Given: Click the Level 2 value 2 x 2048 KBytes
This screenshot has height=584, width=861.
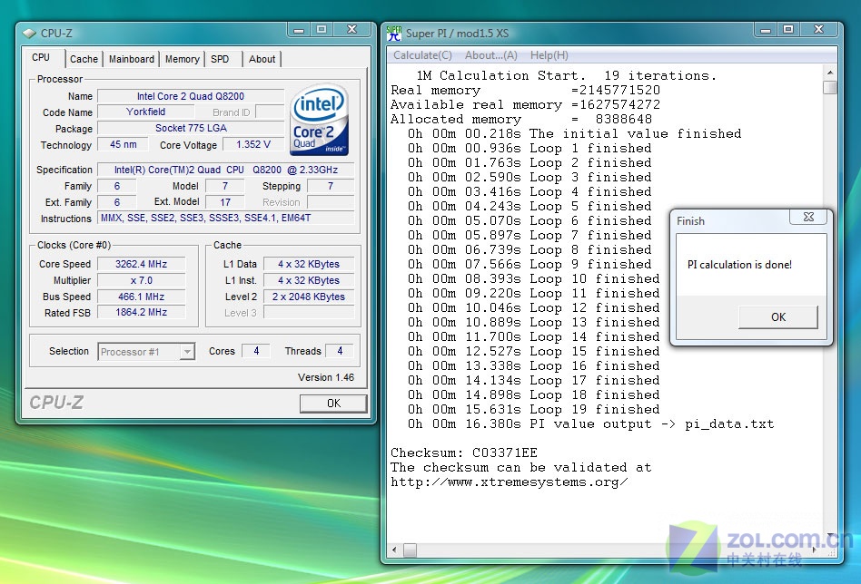Looking at the screenshot, I should pyautogui.click(x=309, y=297).
